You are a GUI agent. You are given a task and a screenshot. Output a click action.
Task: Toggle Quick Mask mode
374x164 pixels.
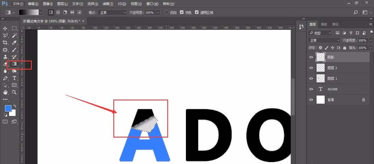5,122
